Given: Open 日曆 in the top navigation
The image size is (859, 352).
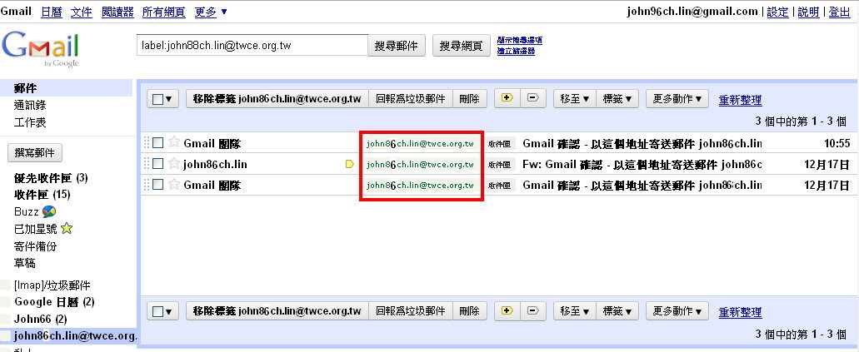Looking at the screenshot, I should [52, 12].
